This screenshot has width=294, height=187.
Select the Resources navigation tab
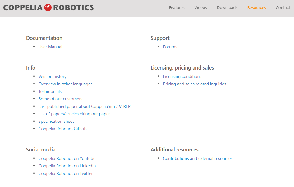[x=256, y=8]
